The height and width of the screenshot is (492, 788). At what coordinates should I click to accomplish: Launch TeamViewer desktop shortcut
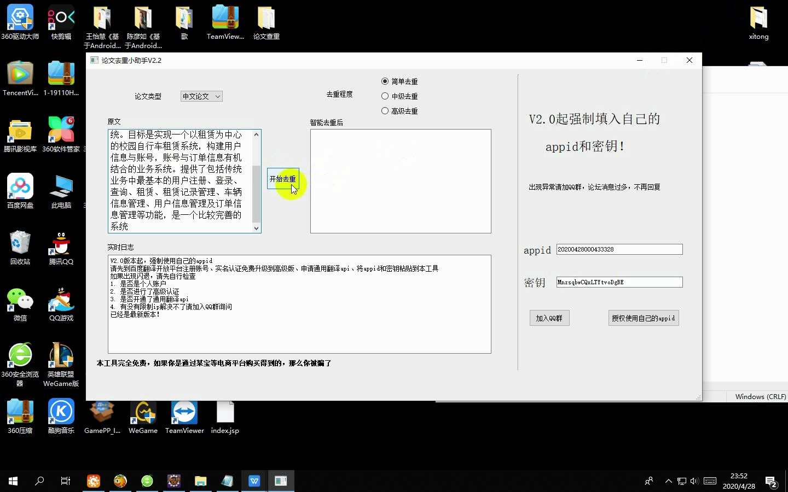point(184,418)
